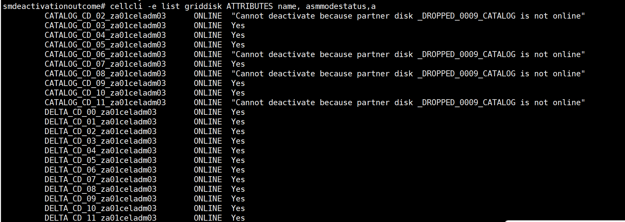
Task: Click the ONLINE status for DELTA_CD_03_za01celadm03
Action: coord(208,141)
